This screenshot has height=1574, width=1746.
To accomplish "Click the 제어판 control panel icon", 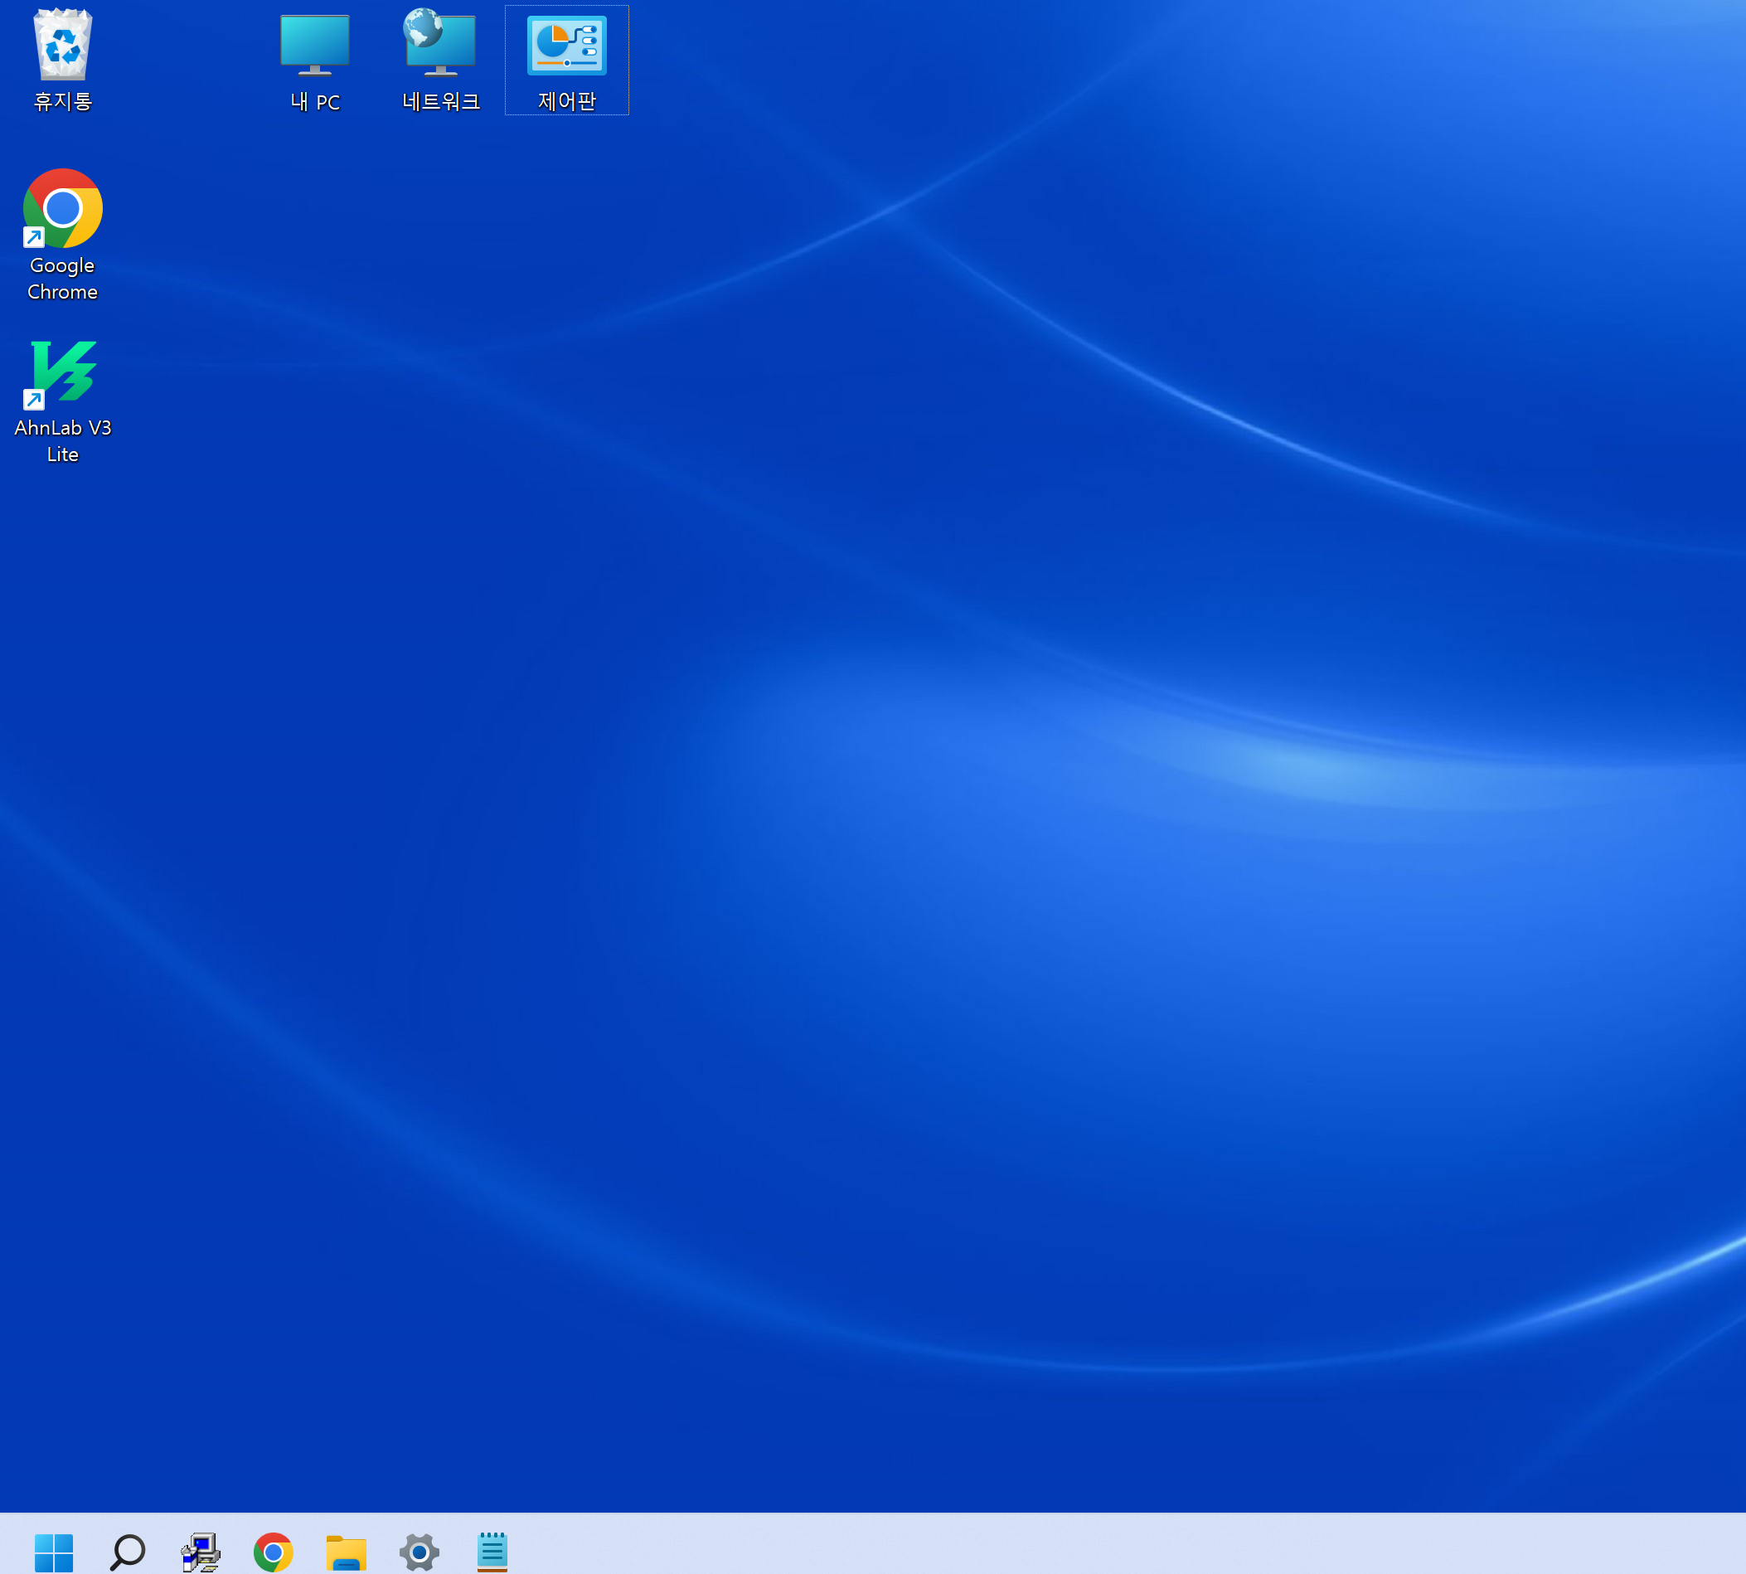I will click(566, 45).
